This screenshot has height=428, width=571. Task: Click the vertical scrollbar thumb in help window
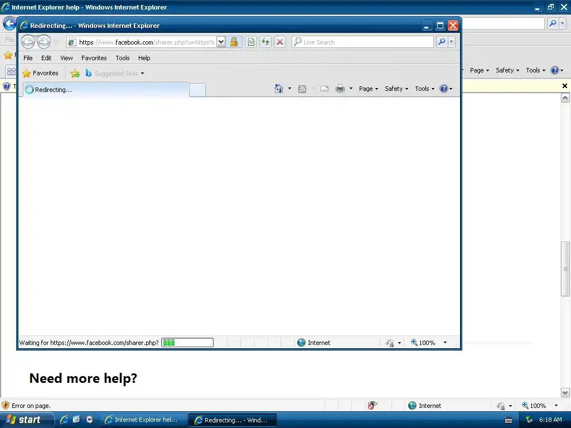565,269
